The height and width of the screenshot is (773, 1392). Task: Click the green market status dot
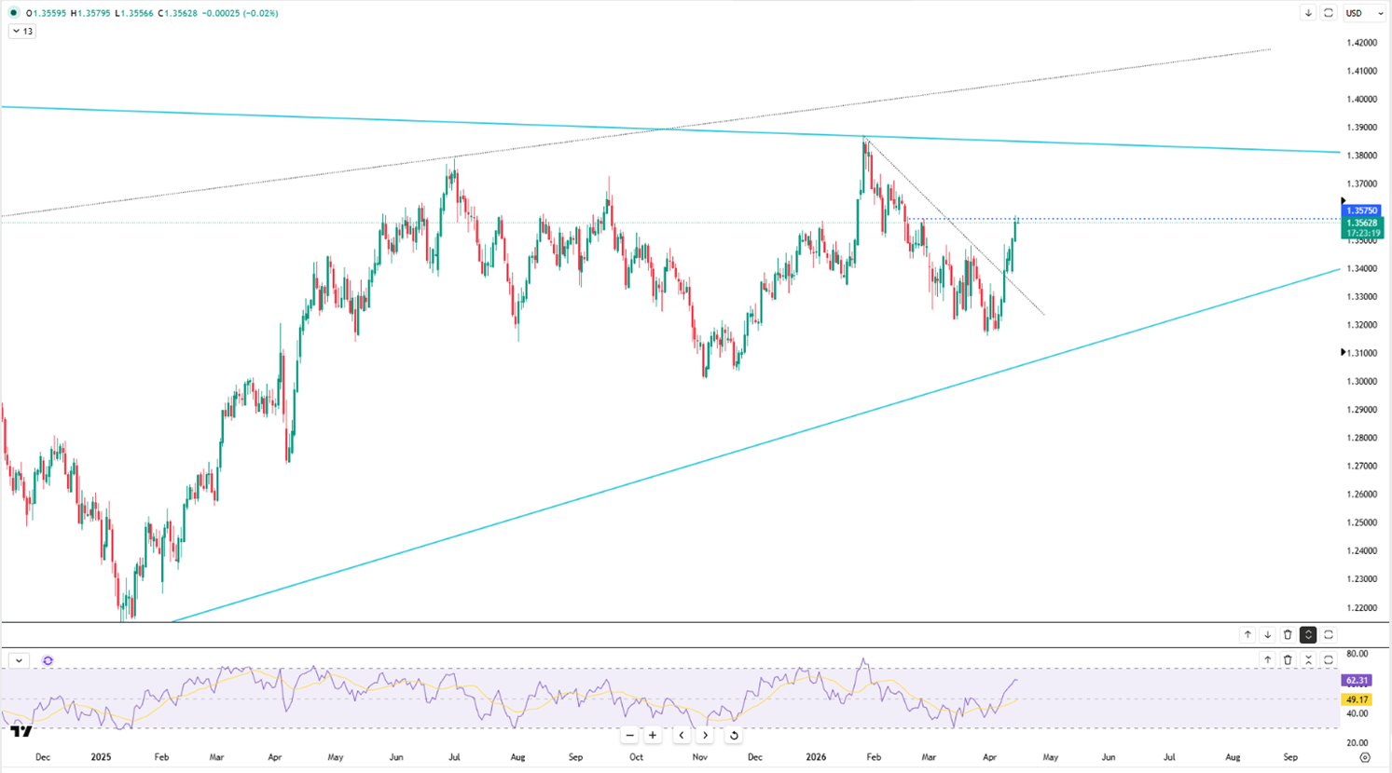pyautogui.click(x=14, y=13)
